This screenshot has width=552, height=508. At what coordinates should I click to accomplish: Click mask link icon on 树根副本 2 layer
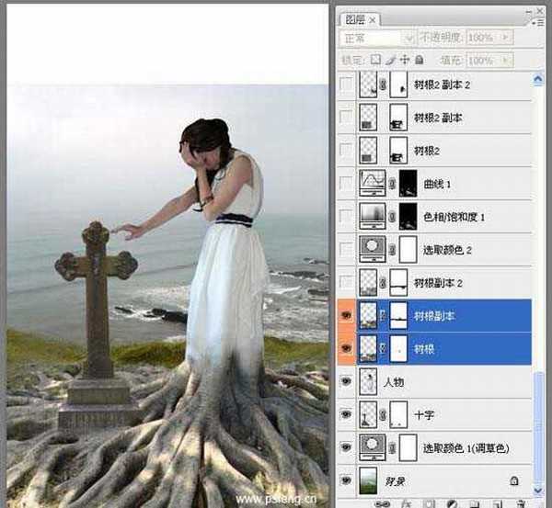coord(383,283)
